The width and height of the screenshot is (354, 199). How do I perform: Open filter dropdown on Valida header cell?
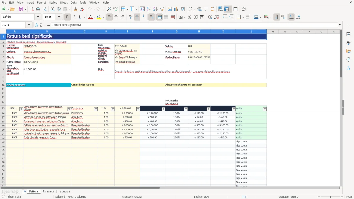point(265,109)
